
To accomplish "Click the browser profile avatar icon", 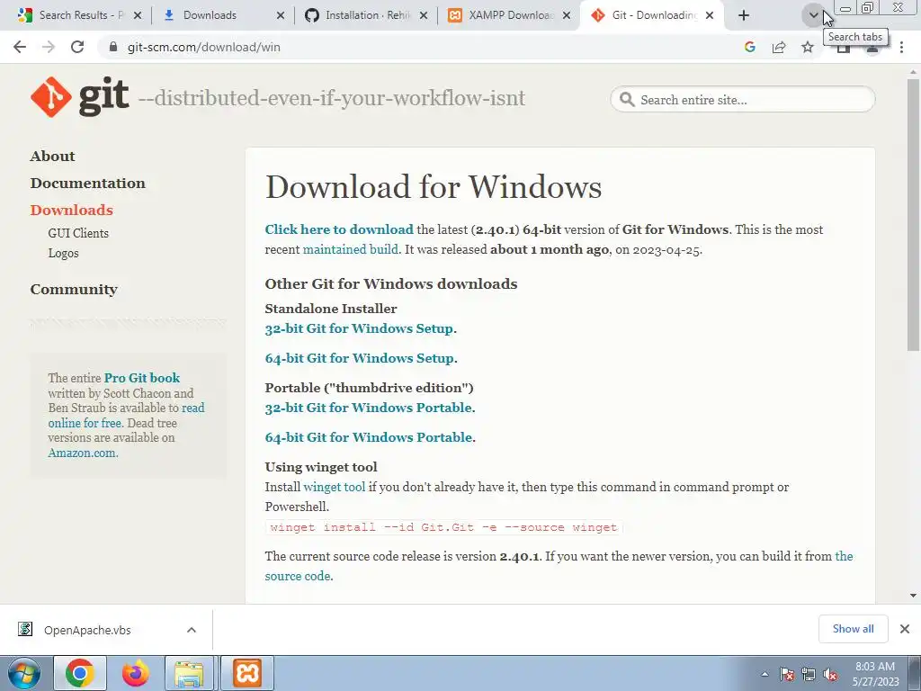I will pos(872,49).
